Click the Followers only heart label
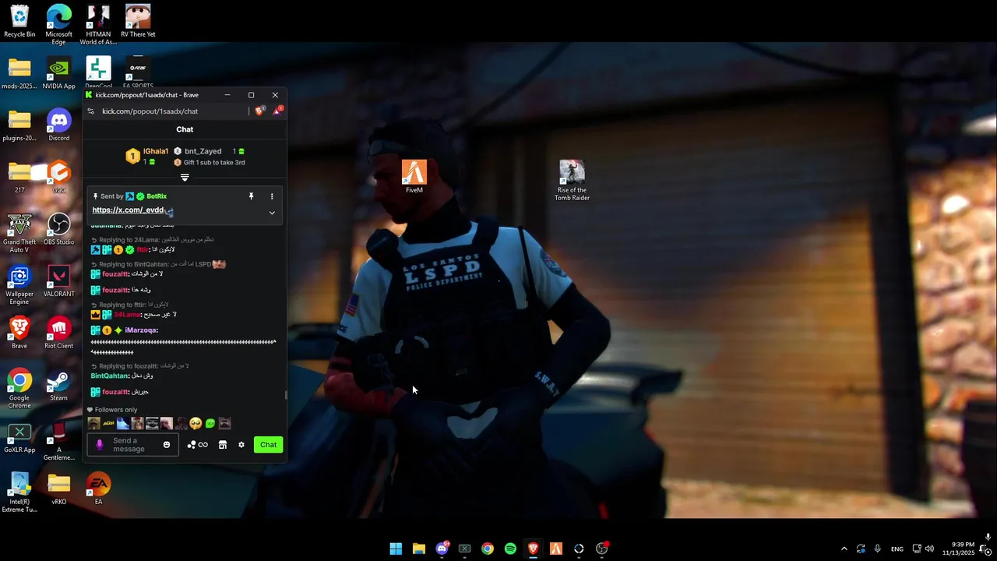 (x=112, y=410)
